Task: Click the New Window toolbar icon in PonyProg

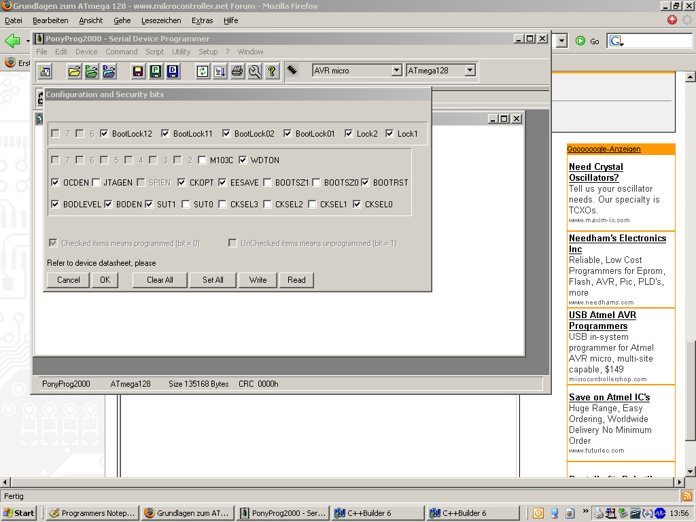Action: pyautogui.click(x=45, y=71)
